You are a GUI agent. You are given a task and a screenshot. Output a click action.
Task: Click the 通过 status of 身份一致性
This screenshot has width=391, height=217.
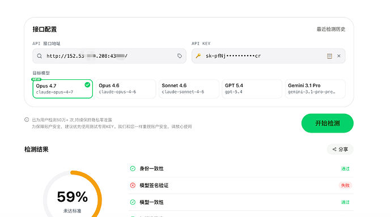pyautogui.click(x=345, y=169)
